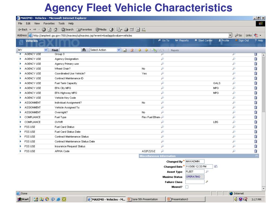Expand the Fuel Type row
The width and height of the screenshot is (277, 207).
(x=20, y=117)
